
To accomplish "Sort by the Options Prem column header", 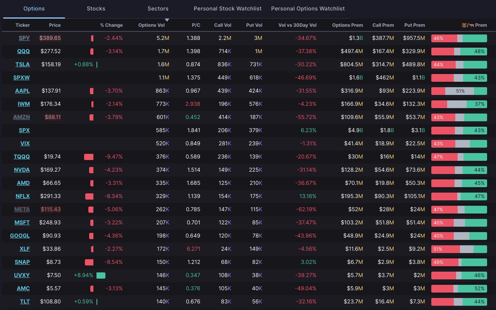I will [x=348, y=25].
